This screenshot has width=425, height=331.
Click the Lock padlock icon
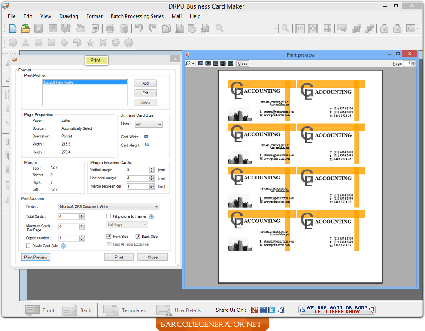(384, 28)
